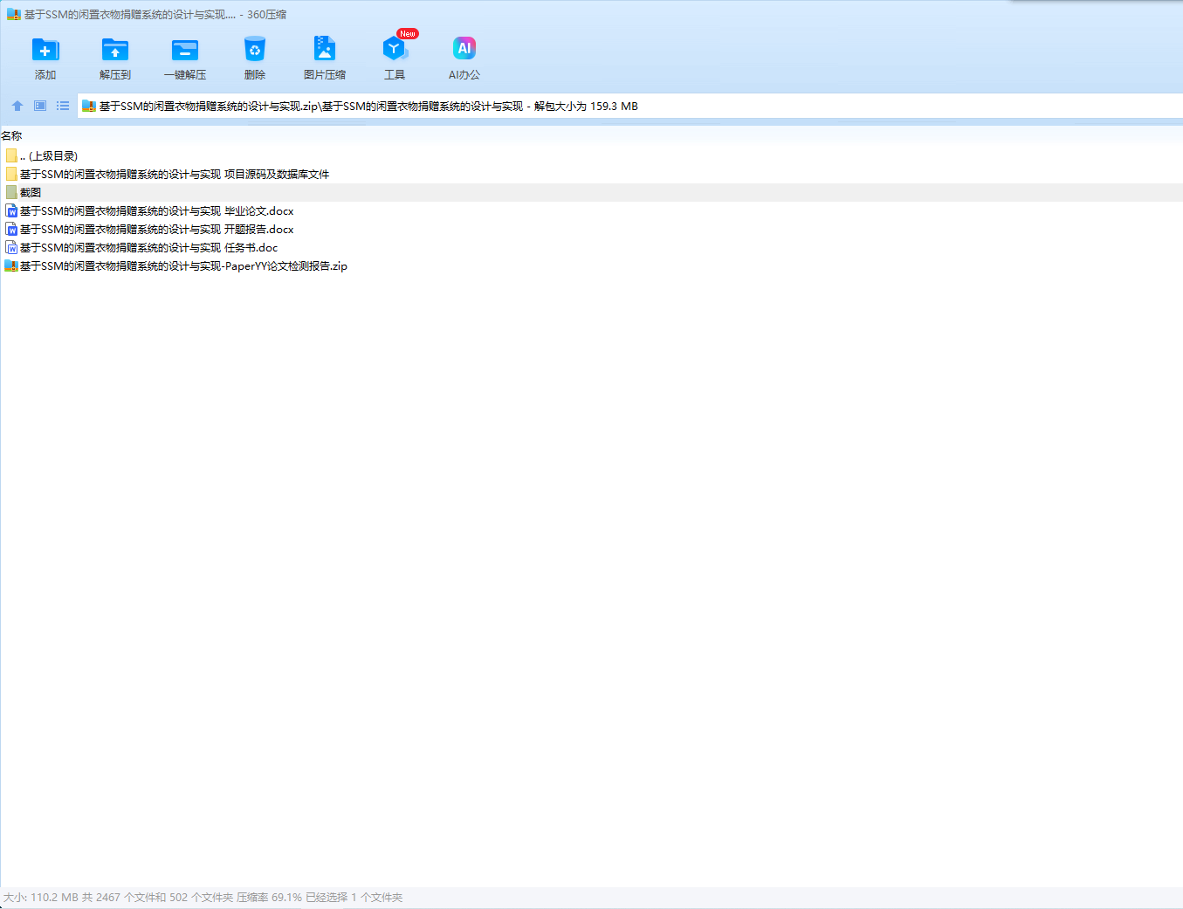Select the PaperYY论文检测报告.zip file name
This screenshot has width=1183, height=909.
tap(183, 265)
